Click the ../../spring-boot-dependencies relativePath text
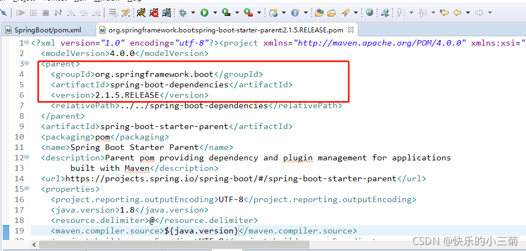Image resolution: width=526 pixels, height=251 pixels. 194,106
